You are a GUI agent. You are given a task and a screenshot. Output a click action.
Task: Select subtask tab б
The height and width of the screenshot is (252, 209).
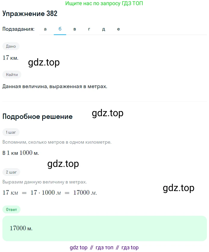point(60,29)
